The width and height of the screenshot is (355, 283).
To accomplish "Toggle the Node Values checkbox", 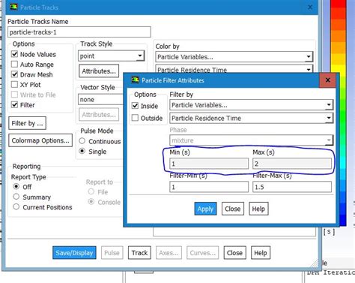I will coord(15,54).
